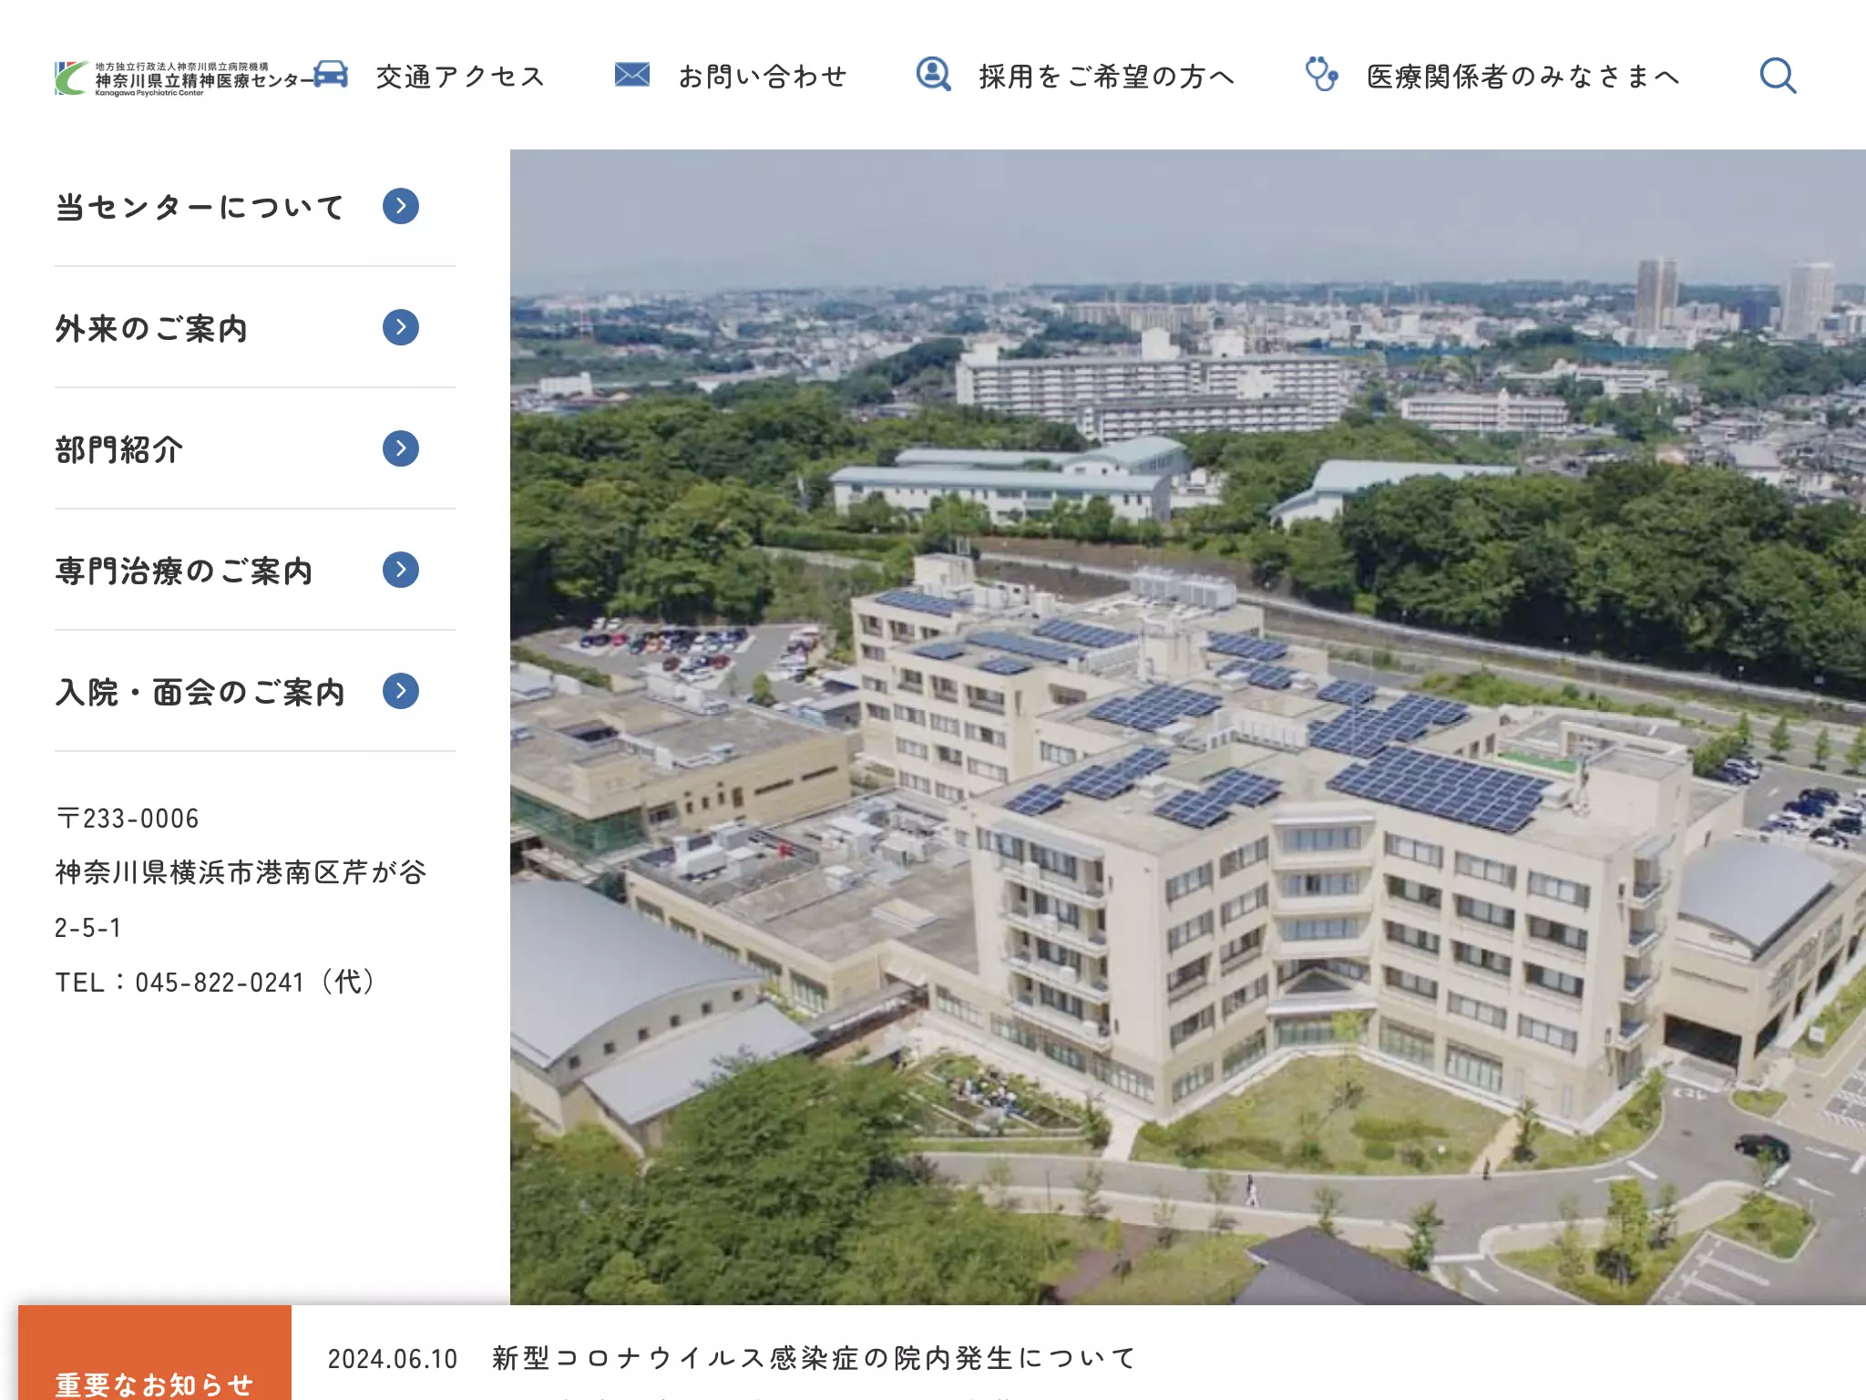The height and width of the screenshot is (1400, 1866).
Task: Select 専門治療のご案内 menu item
Action: [184, 571]
